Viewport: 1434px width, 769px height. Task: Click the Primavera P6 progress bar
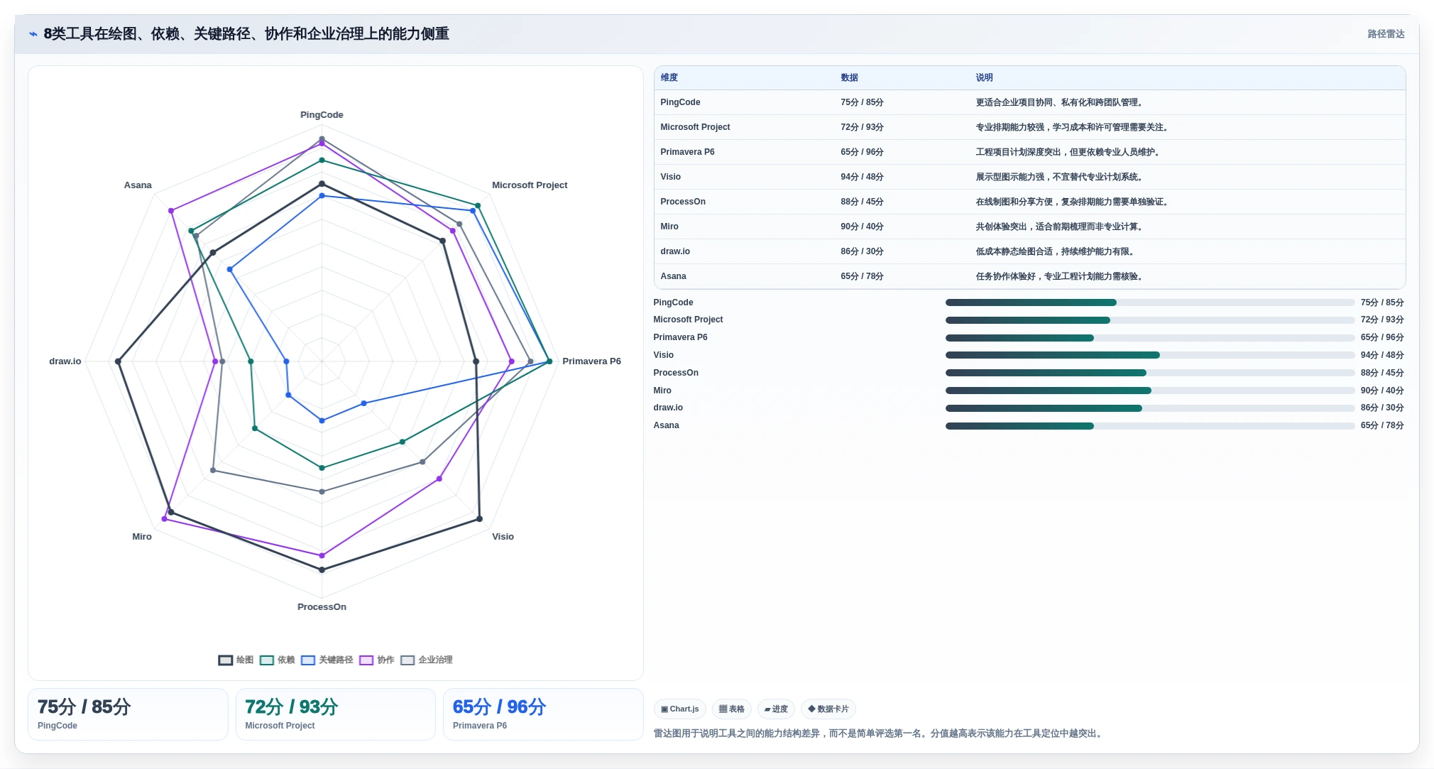pos(1150,338)
